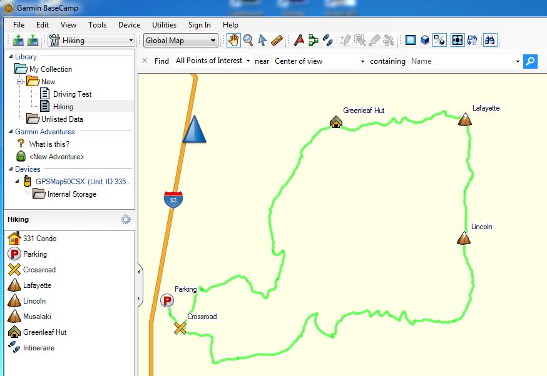Click the Send to Device toolbar icon
Screen dimensions: 547x376
click(18, 41)
